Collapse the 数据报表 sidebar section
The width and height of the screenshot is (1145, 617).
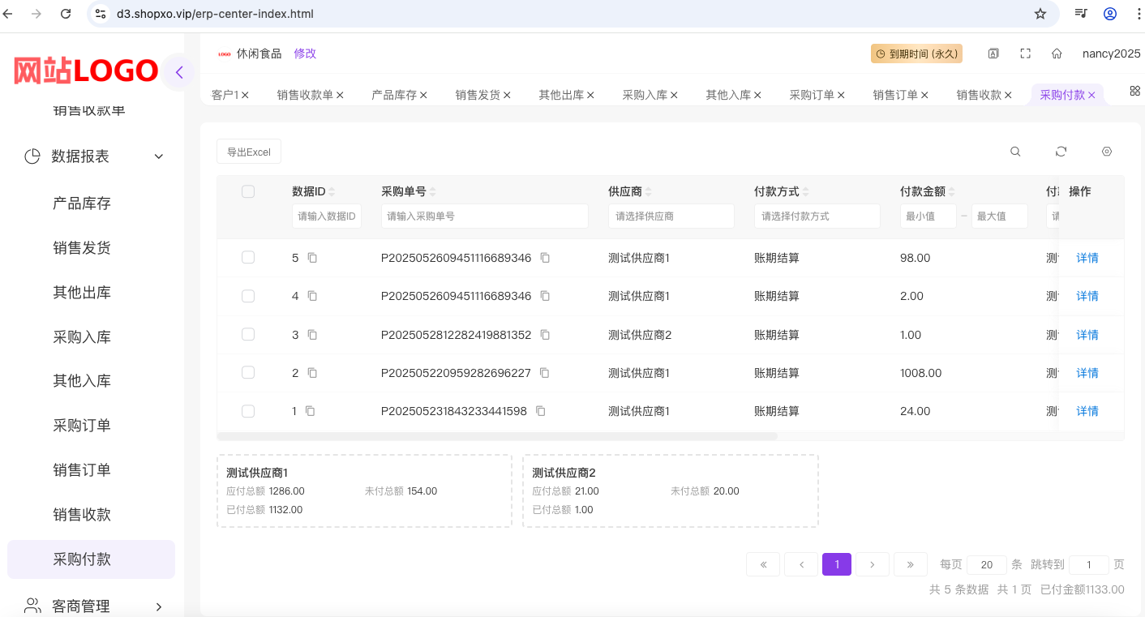coord(159,156)
